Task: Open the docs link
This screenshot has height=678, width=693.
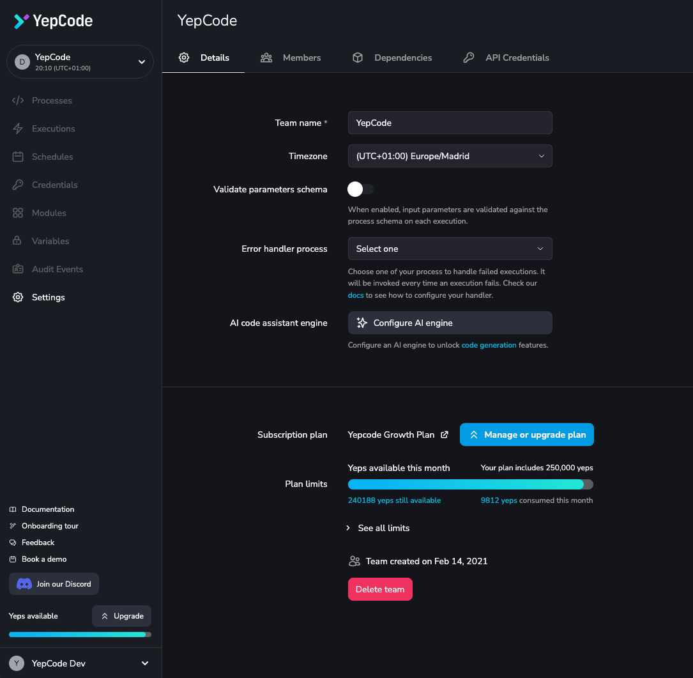Action: (x=356, y=295)
